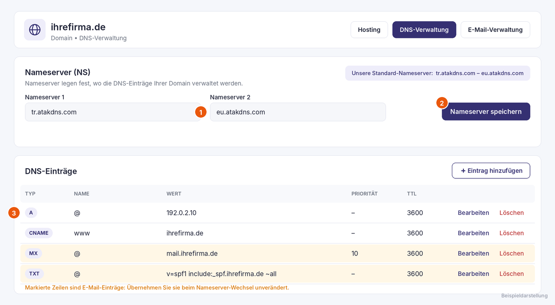555x305 pixels.
Task: Click the A record type badge
Action: pyautogui.click(x=31, y=213)
